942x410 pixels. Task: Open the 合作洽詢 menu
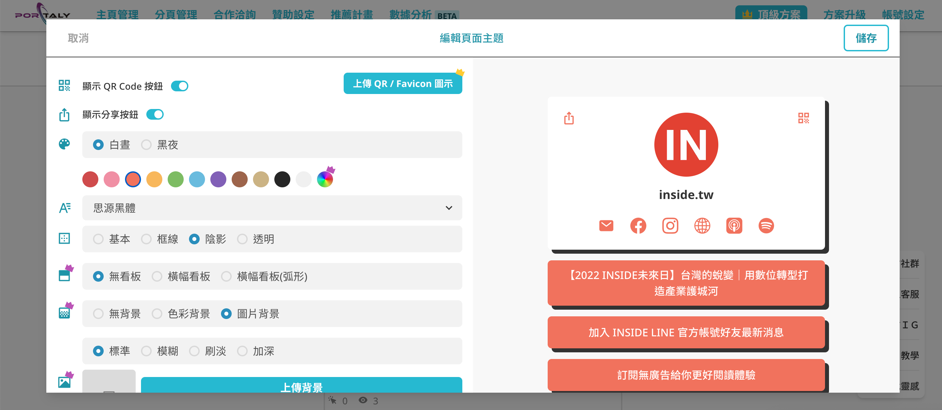234,15
